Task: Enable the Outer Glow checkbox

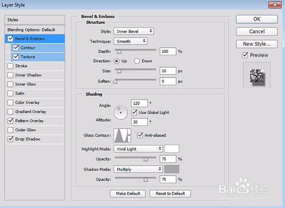Action: [11, 130]
